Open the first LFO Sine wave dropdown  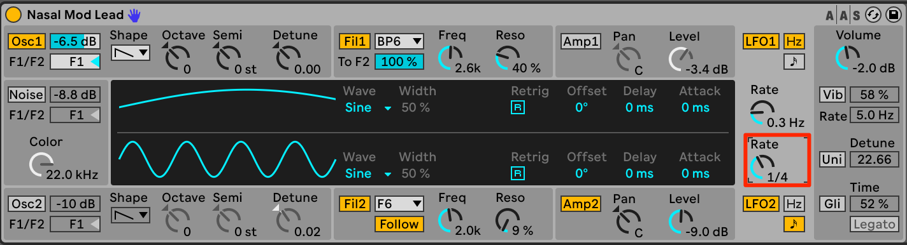(368, 108)
